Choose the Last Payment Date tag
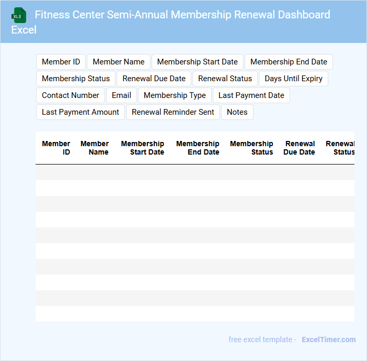The height and width of the screenshot is (361, 367). tap(251, 95)
